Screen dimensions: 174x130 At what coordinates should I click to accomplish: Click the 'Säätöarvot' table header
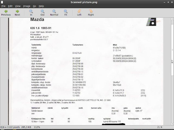coord(36,108)
